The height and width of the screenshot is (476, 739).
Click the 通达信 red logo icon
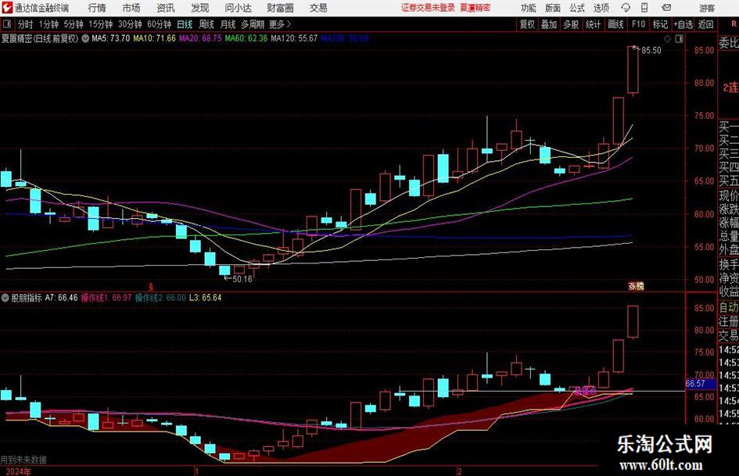click(6, 8)
